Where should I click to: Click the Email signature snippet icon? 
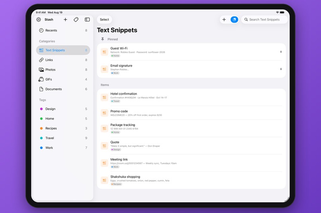pyautogui.click(x=104, y=69)
